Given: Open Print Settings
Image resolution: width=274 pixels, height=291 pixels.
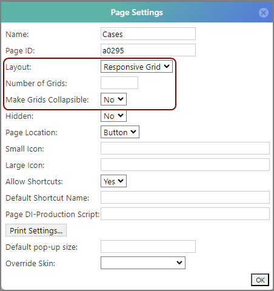Looking at the screenshot, I should tap(36, 230).
